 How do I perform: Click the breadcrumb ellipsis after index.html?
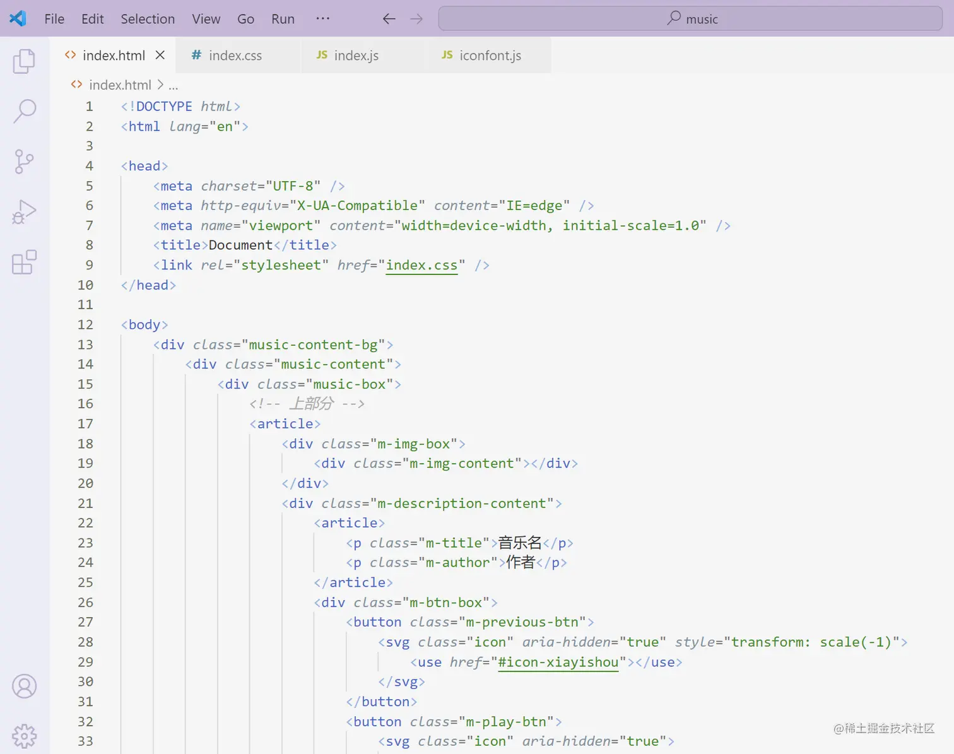[174, 85]
